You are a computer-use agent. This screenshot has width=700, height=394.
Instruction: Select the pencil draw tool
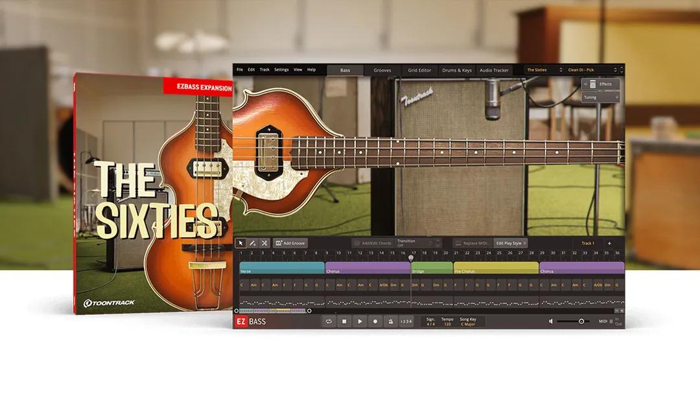[x=252, y=243]
